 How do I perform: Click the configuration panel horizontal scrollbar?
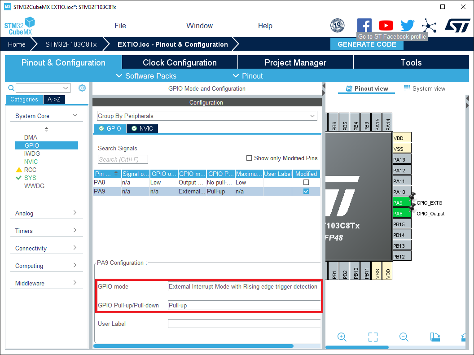[193, 346]
